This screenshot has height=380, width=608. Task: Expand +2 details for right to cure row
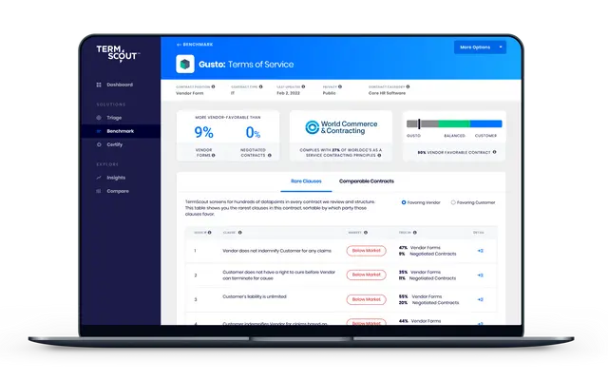tap(480, 275)
